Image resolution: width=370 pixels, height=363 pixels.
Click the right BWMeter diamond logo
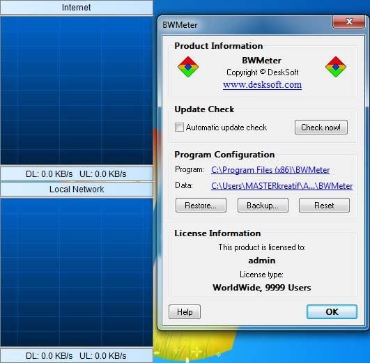[336, 67]
